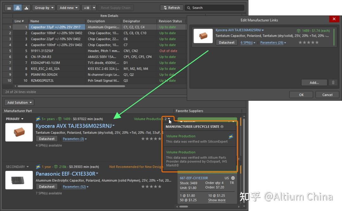Click SiliconExpert icon beside 1 year

pyautogui.click(x=38, y=167)
